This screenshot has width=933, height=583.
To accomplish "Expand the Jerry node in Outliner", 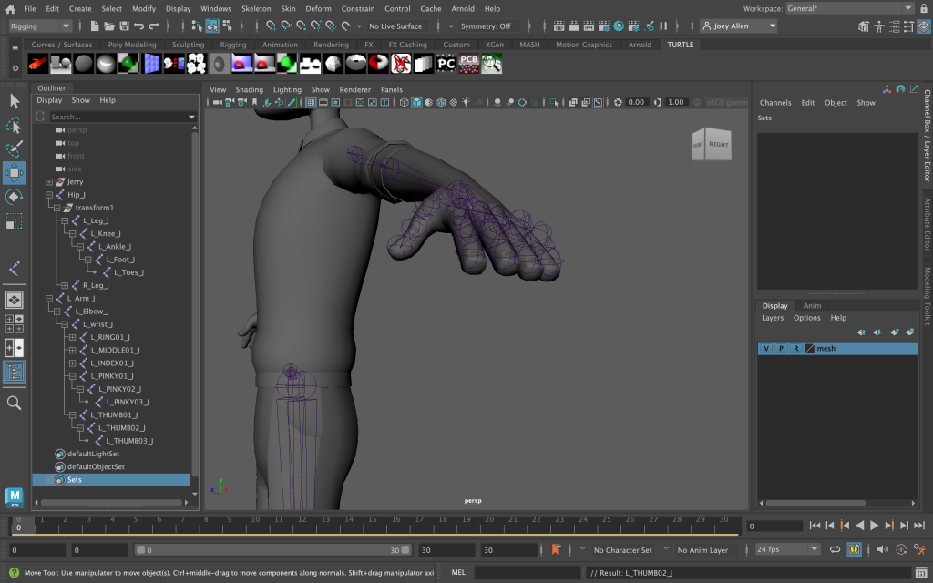I will point(50,182).
